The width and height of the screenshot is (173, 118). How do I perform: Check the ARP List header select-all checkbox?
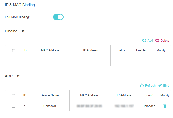coord(13,96)
